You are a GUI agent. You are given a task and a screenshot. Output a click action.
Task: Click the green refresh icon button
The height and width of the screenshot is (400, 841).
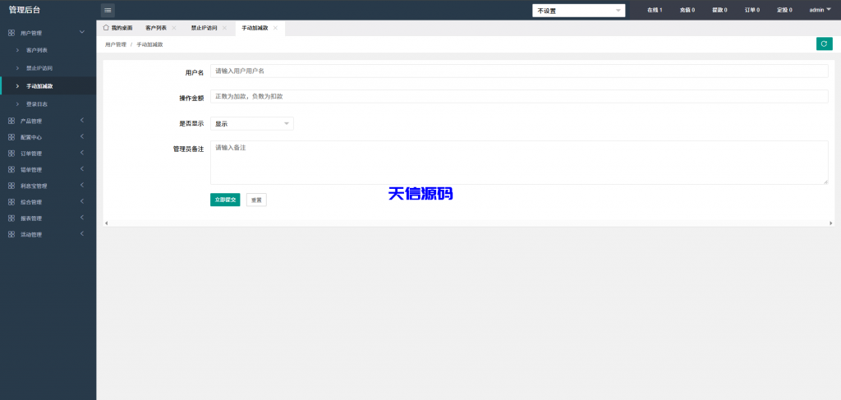(824, 44)
